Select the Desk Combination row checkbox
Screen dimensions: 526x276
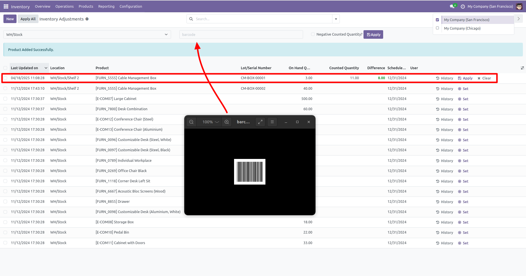(5, 109)
